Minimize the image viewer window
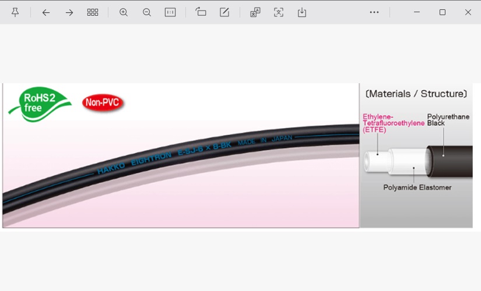 click(417, 12)
